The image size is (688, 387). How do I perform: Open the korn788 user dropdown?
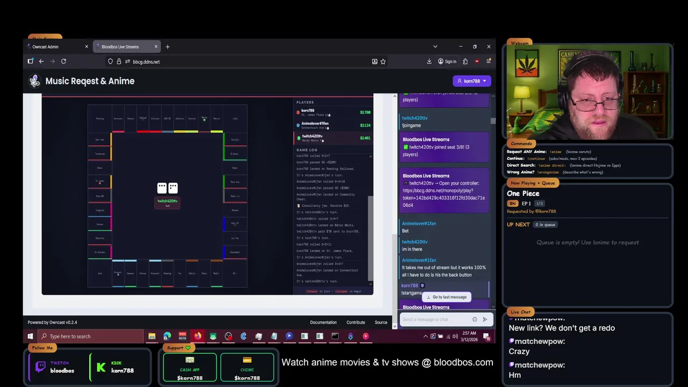click(x=472, y=81)
